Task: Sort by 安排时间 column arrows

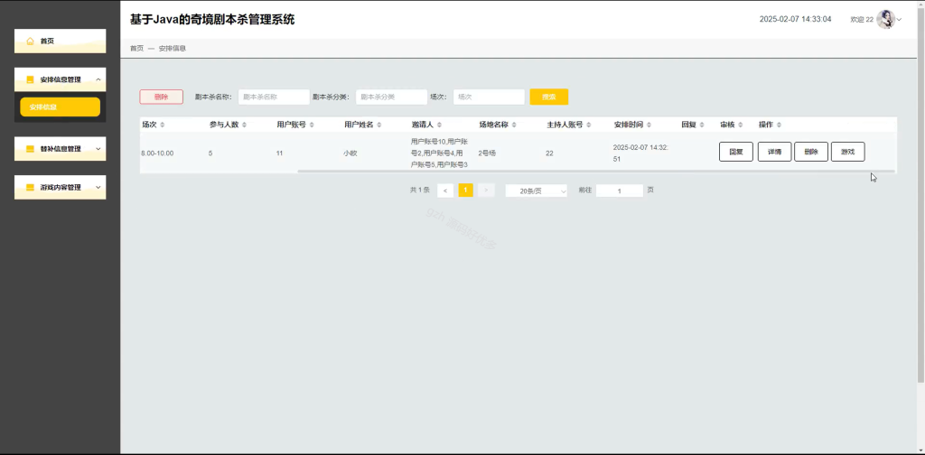Action: pos(649,125)
